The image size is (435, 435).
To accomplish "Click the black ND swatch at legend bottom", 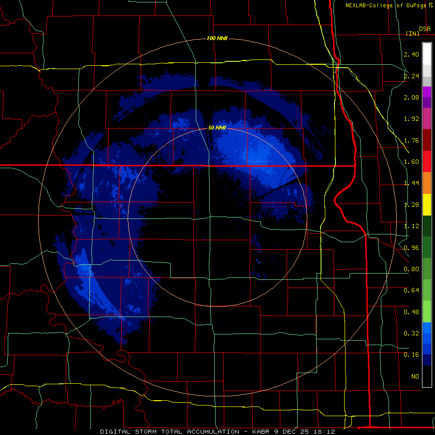I will pos(427,376).
